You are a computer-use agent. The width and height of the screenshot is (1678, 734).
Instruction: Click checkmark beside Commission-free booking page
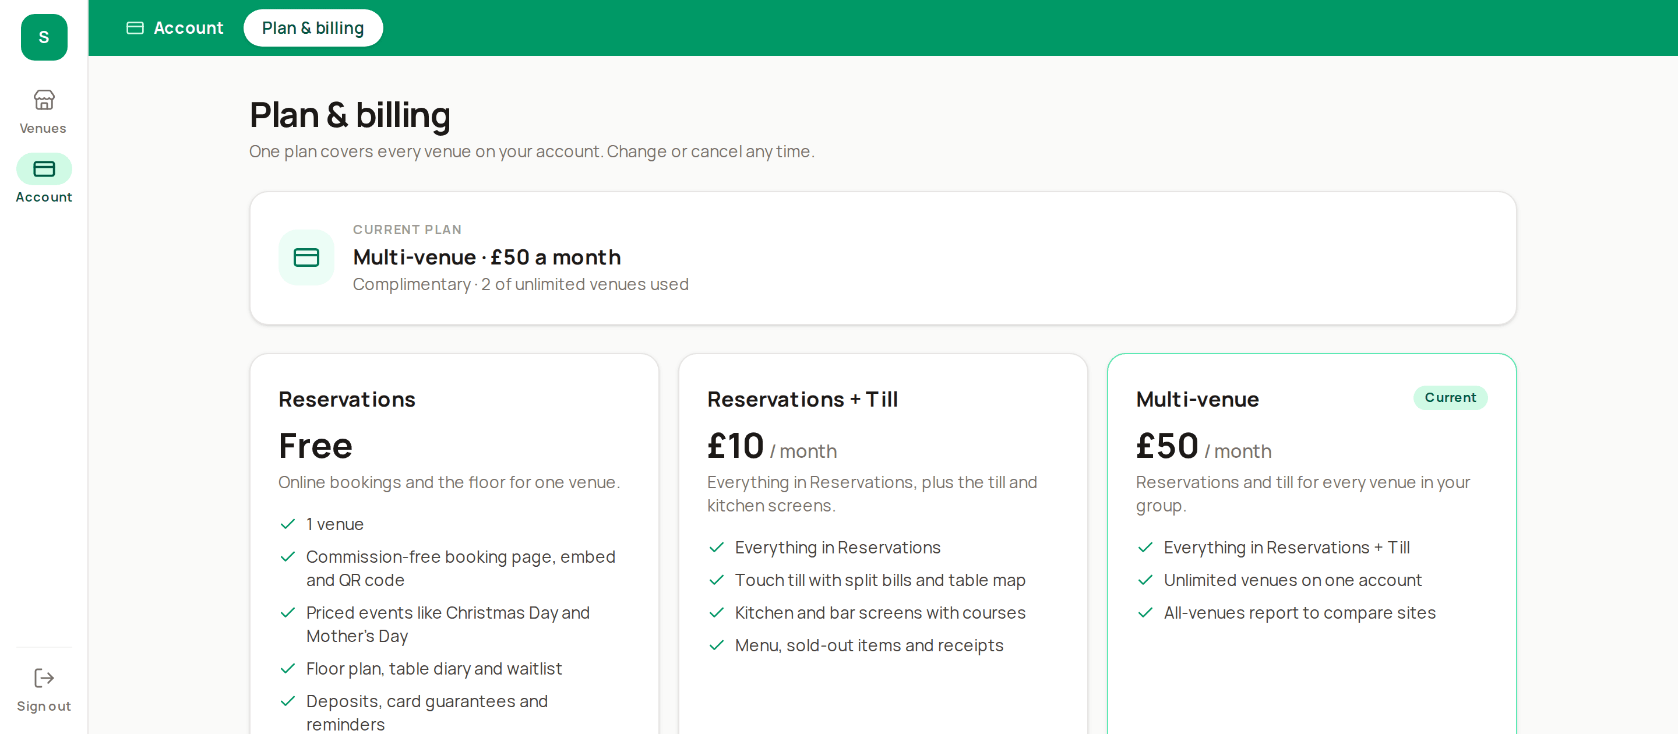(288, 557)
